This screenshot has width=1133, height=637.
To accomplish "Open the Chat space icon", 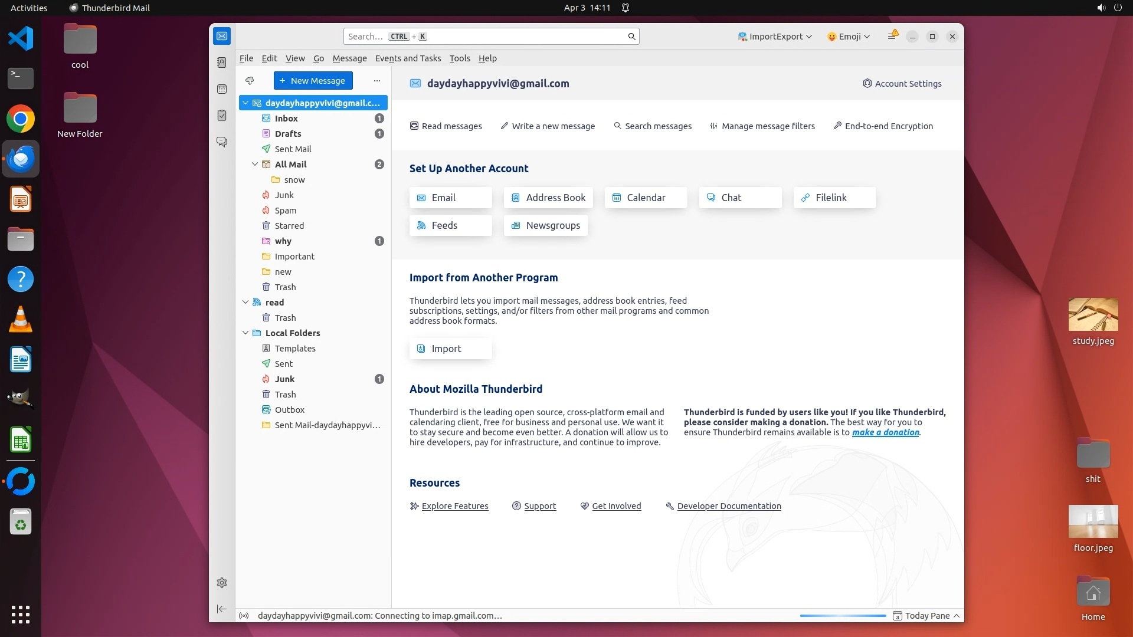I will click(222, 142).
